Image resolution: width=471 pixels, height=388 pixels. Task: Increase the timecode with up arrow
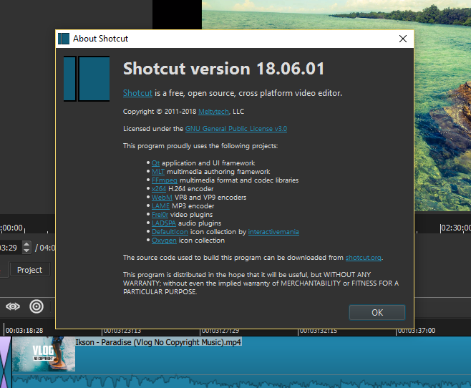pos(26,244)
